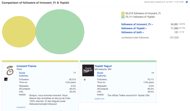Open followers of innocent_Fr link
Viewport: 190px width, 111px height.
pos(137,24)
